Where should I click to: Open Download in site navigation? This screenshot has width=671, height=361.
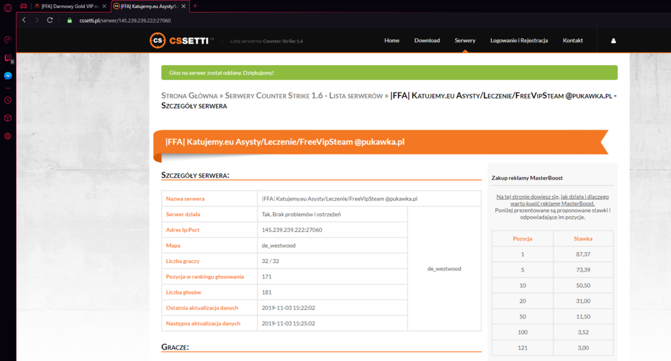click(x=427, y=41)
